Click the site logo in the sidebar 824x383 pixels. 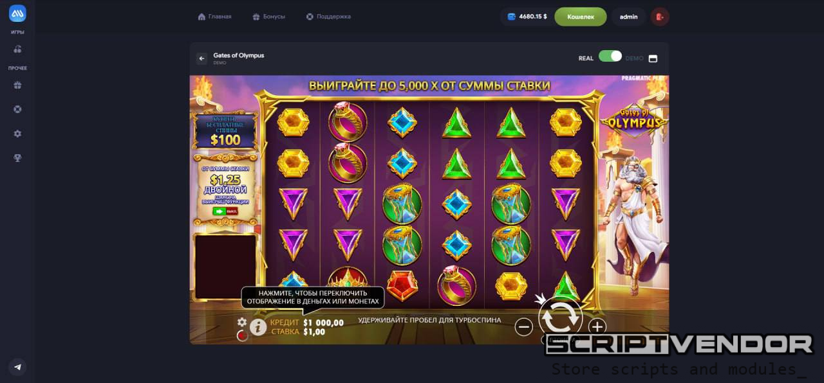(x=17, y=13)
